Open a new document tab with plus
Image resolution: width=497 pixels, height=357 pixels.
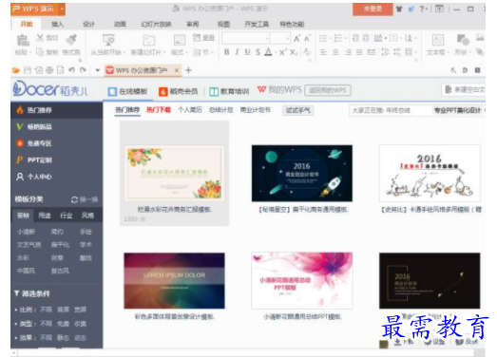[188, 70]
